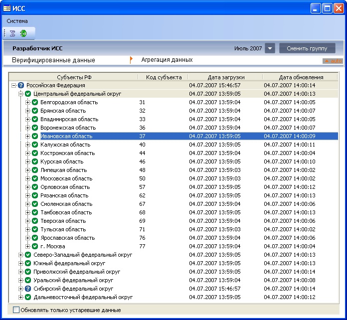Screen dimensions: 347x320
Task: Expand the Дальневосточный федеральный округ node
Action: pyautogui.click(x=21, y=297)
